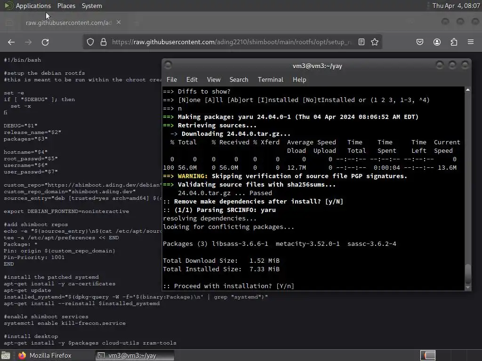The image size is (482, 361).
Task: Click the forward arrow in Firefox
Action: 28,42
